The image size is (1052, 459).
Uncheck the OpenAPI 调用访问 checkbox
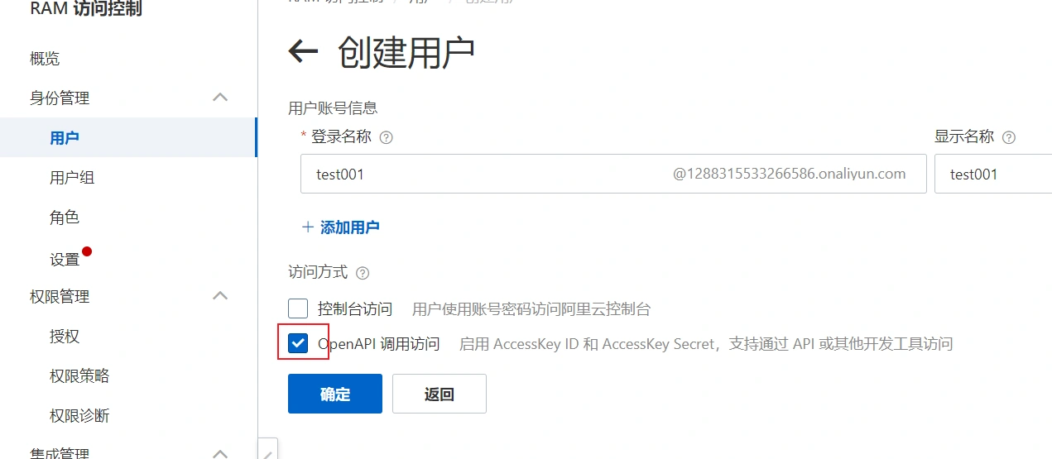pos(298,343)
